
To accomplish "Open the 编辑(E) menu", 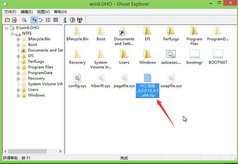I will (x=27, y=12).
